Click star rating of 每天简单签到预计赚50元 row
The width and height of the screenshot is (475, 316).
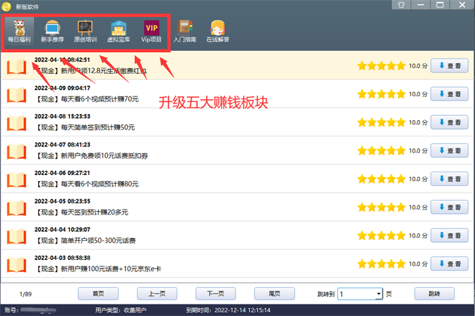381,123
